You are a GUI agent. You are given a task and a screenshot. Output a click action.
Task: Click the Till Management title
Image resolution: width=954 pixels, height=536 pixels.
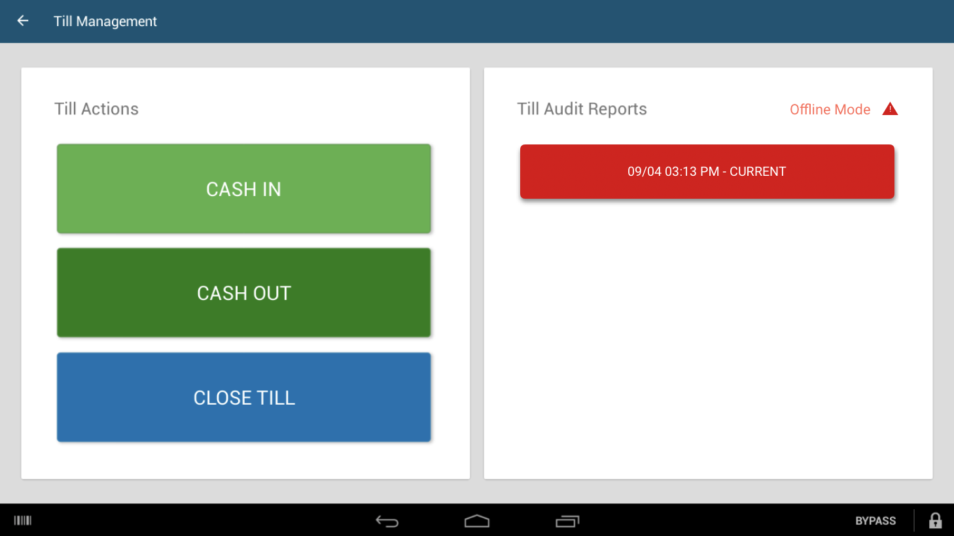tap(105, 22)
